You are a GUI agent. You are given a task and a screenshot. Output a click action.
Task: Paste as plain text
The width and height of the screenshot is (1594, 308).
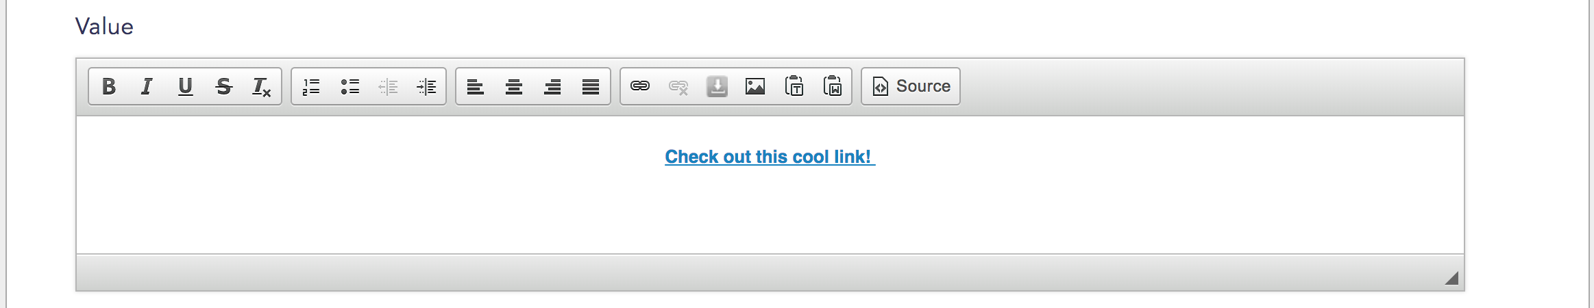coord(794,86)
